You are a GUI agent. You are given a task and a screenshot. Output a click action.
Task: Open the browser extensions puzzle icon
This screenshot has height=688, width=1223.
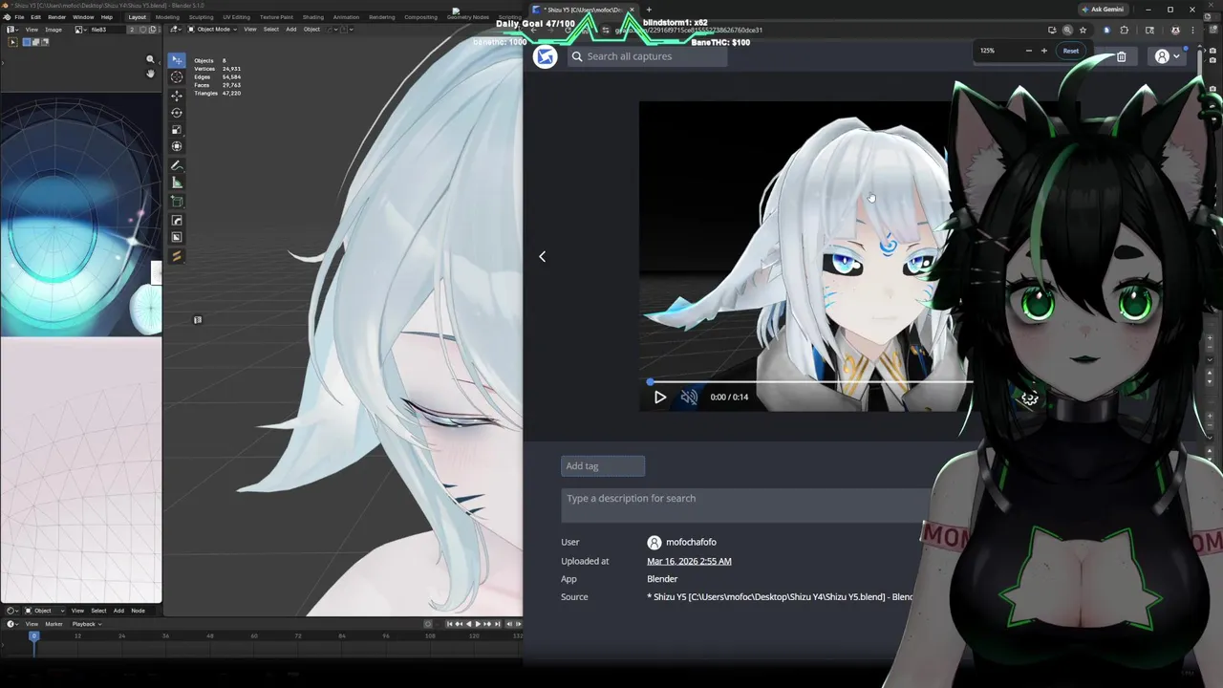point(1124,30)
